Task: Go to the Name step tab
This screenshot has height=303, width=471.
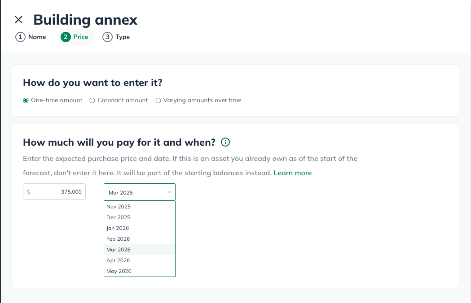Action: [31, 37]
